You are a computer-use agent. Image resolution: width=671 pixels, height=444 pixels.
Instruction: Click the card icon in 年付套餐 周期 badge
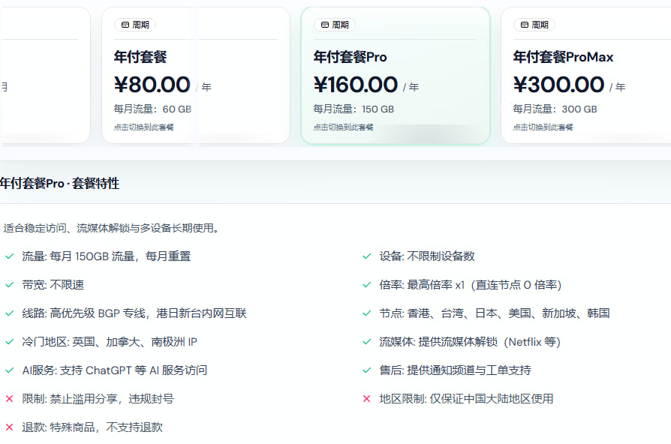click(x=125, y=25)
